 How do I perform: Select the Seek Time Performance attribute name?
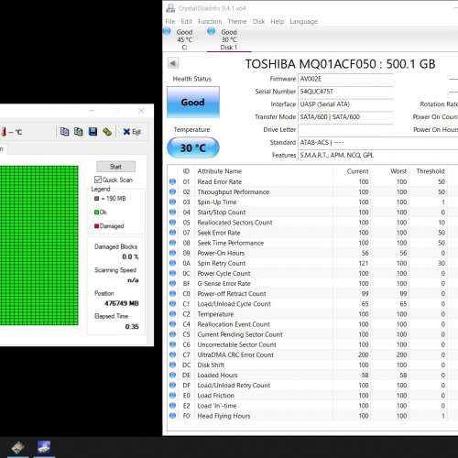click(x=230, y=243)
